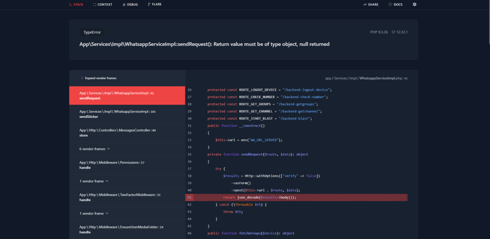
Task: Click the Laravel version icon near 12.32.1
Action: (393, 32)
